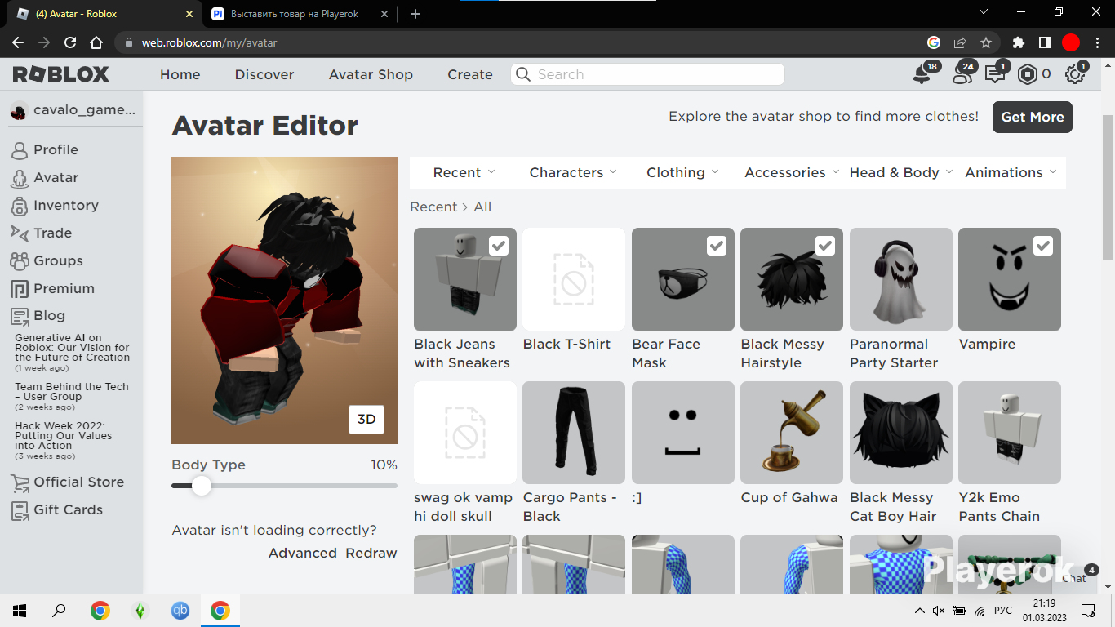Bookmark this page with the star icon

[x=986, y=42]
